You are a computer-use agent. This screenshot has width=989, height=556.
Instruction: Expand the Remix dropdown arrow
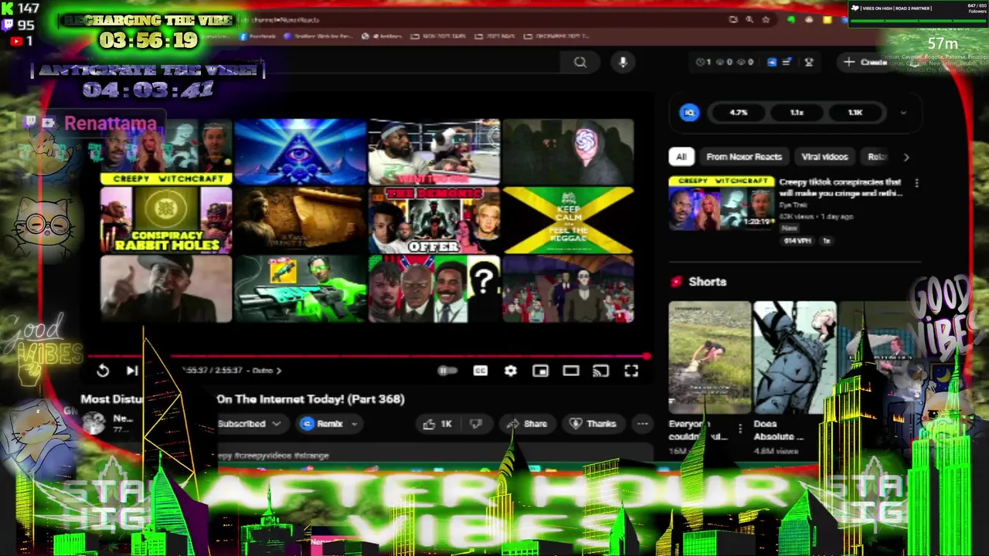coord(354,424)
